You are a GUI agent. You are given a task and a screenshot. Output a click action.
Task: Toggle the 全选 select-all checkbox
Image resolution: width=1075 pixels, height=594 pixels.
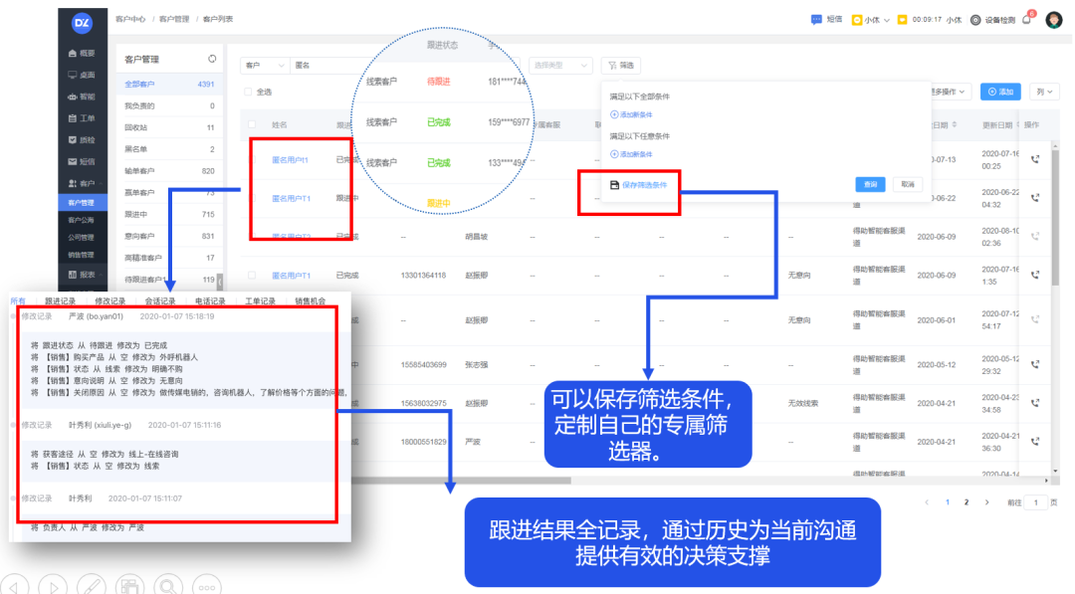coord(249,92)
